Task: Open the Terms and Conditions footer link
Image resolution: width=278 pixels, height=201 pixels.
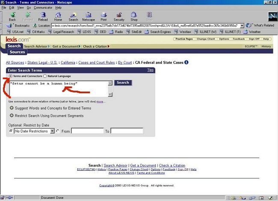Action: tap(151, 173)
